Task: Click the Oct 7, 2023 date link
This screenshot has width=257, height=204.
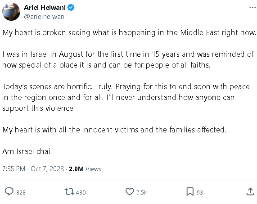Action: [x=47, y=169]
